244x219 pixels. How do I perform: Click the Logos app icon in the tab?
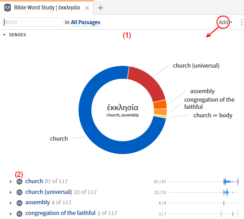8,8
